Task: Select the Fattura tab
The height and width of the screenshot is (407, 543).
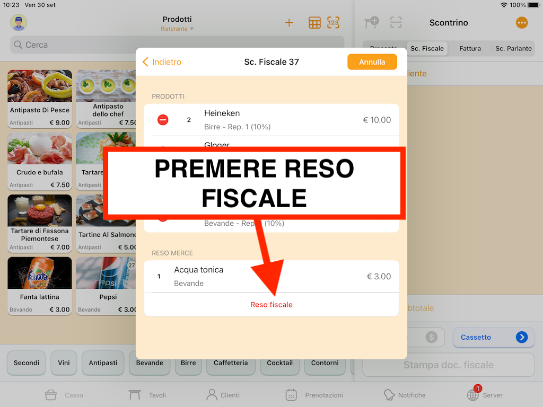Action: [x=470, y=48]
